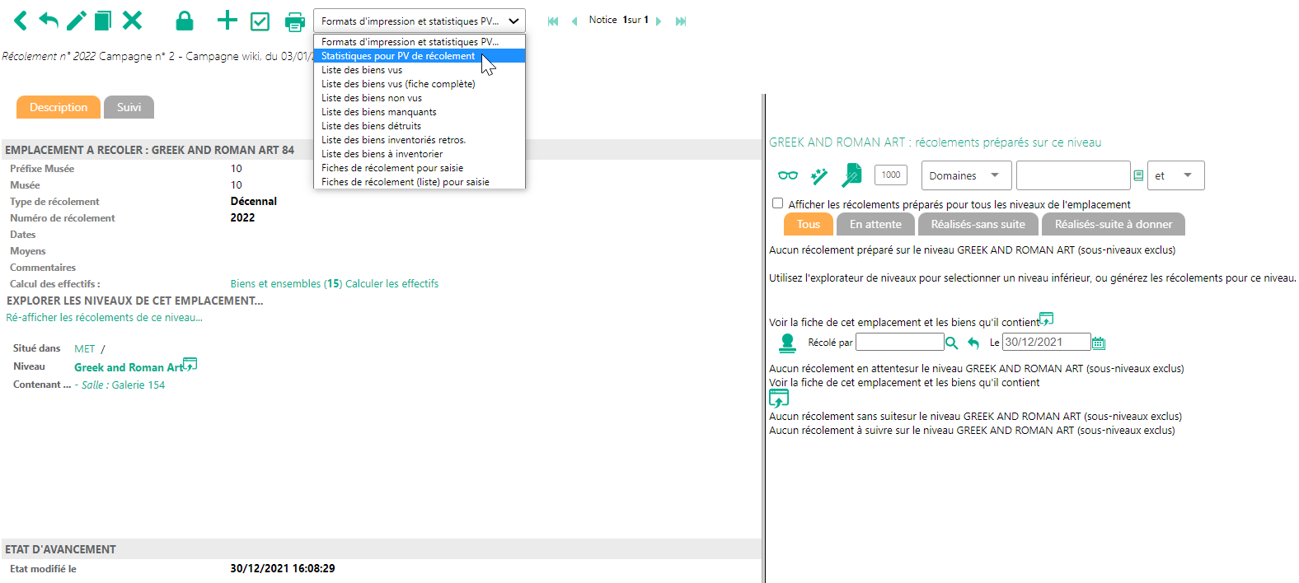Enable Afficher les récolements préparés checkbox
This screenshot has height=583, width=1299.
(777, 203)
